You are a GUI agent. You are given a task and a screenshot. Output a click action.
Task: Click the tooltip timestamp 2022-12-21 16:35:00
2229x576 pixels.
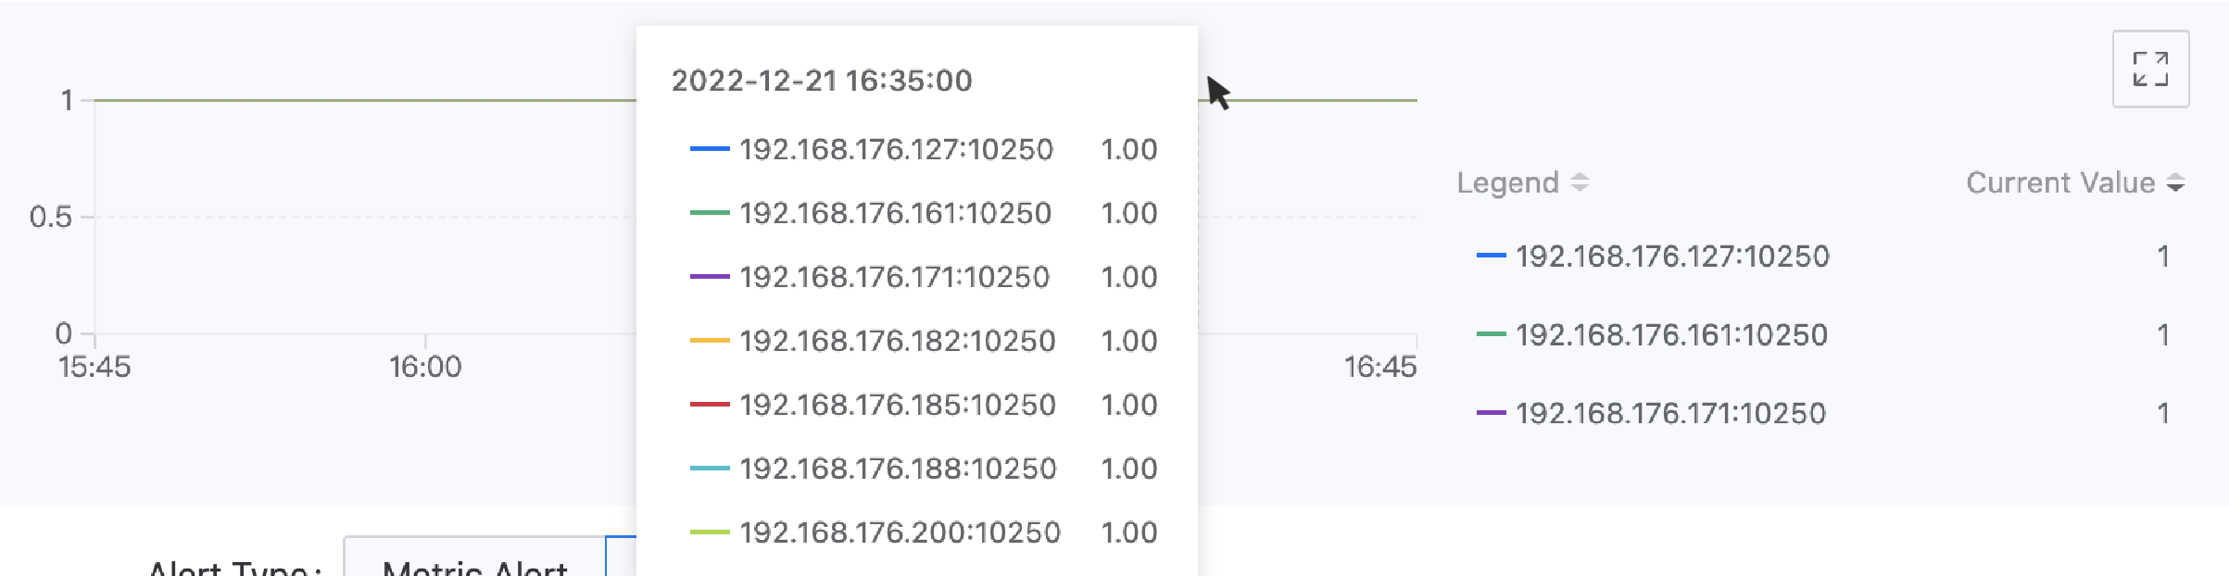pos(822,81)
